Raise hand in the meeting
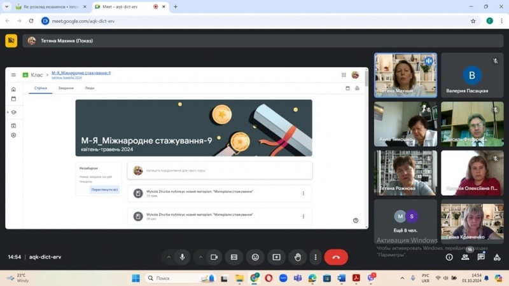 [x=297, y=257]
